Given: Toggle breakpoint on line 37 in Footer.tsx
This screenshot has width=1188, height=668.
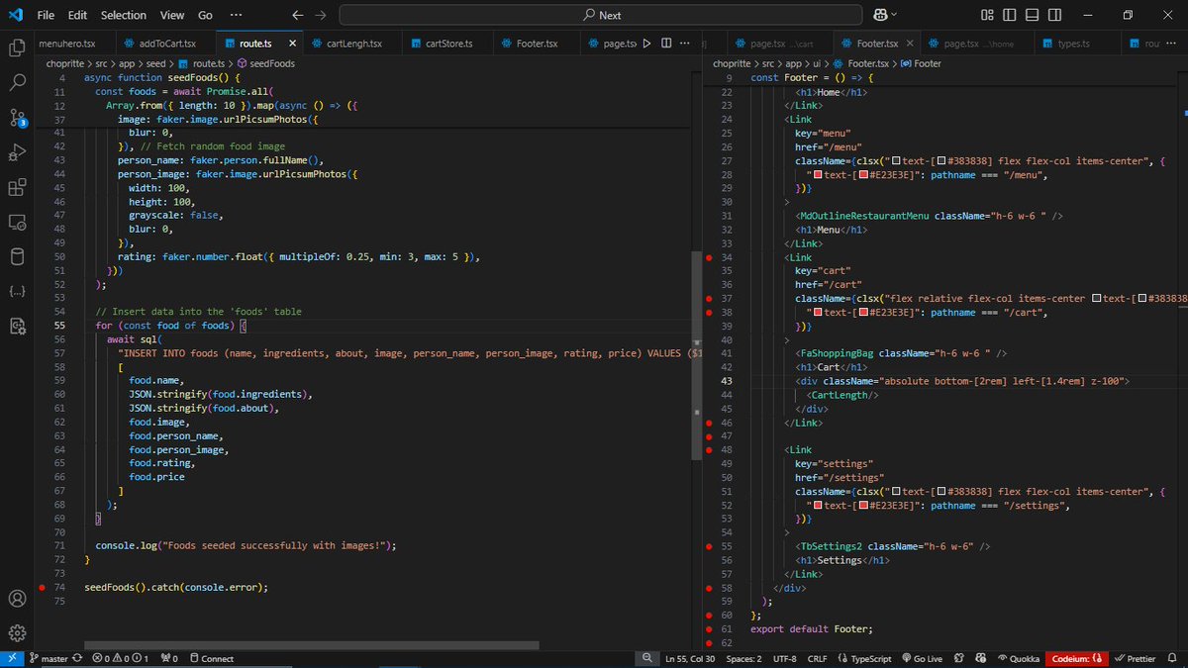Looking at the screenshot, I should coord(709,298).
